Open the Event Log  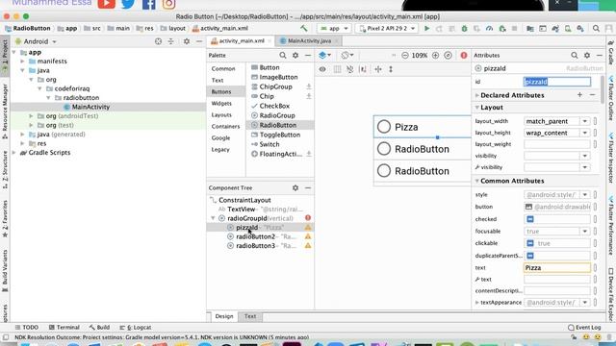(x=584, y=327)
